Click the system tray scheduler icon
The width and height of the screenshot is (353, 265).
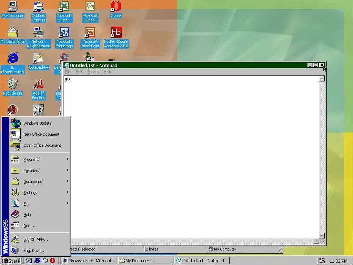pos(322,261)
